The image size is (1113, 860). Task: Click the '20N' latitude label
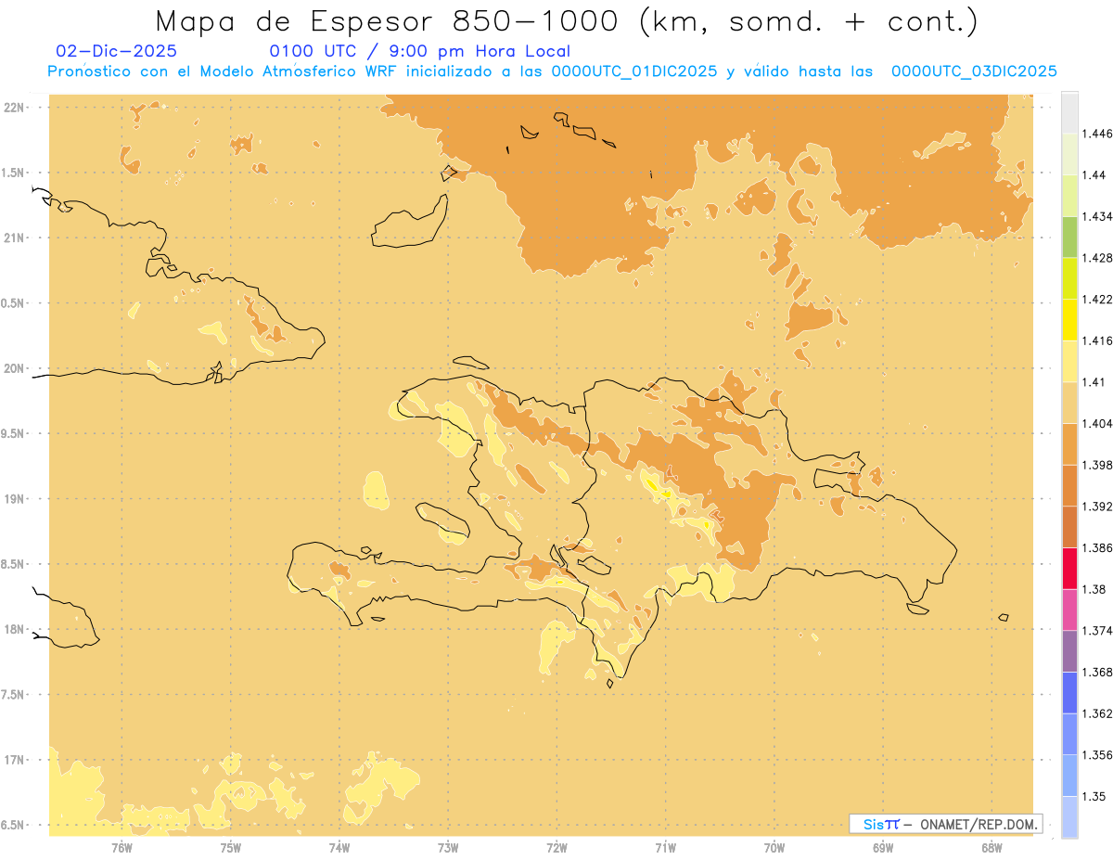click(x=13, y=368)
